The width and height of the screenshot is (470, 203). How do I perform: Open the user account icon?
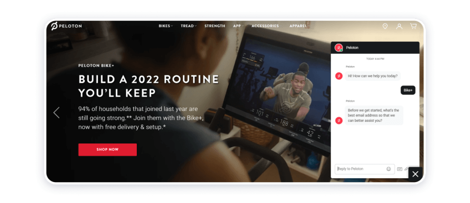point(399,27)
